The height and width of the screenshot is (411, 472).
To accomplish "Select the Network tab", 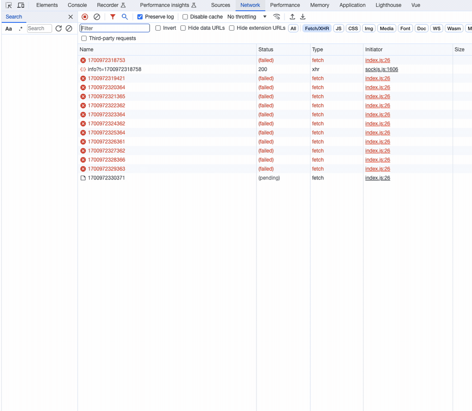I will (x=250, y=5).
